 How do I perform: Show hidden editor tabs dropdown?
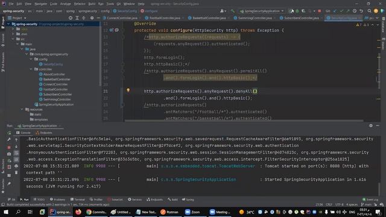point(377,18)
